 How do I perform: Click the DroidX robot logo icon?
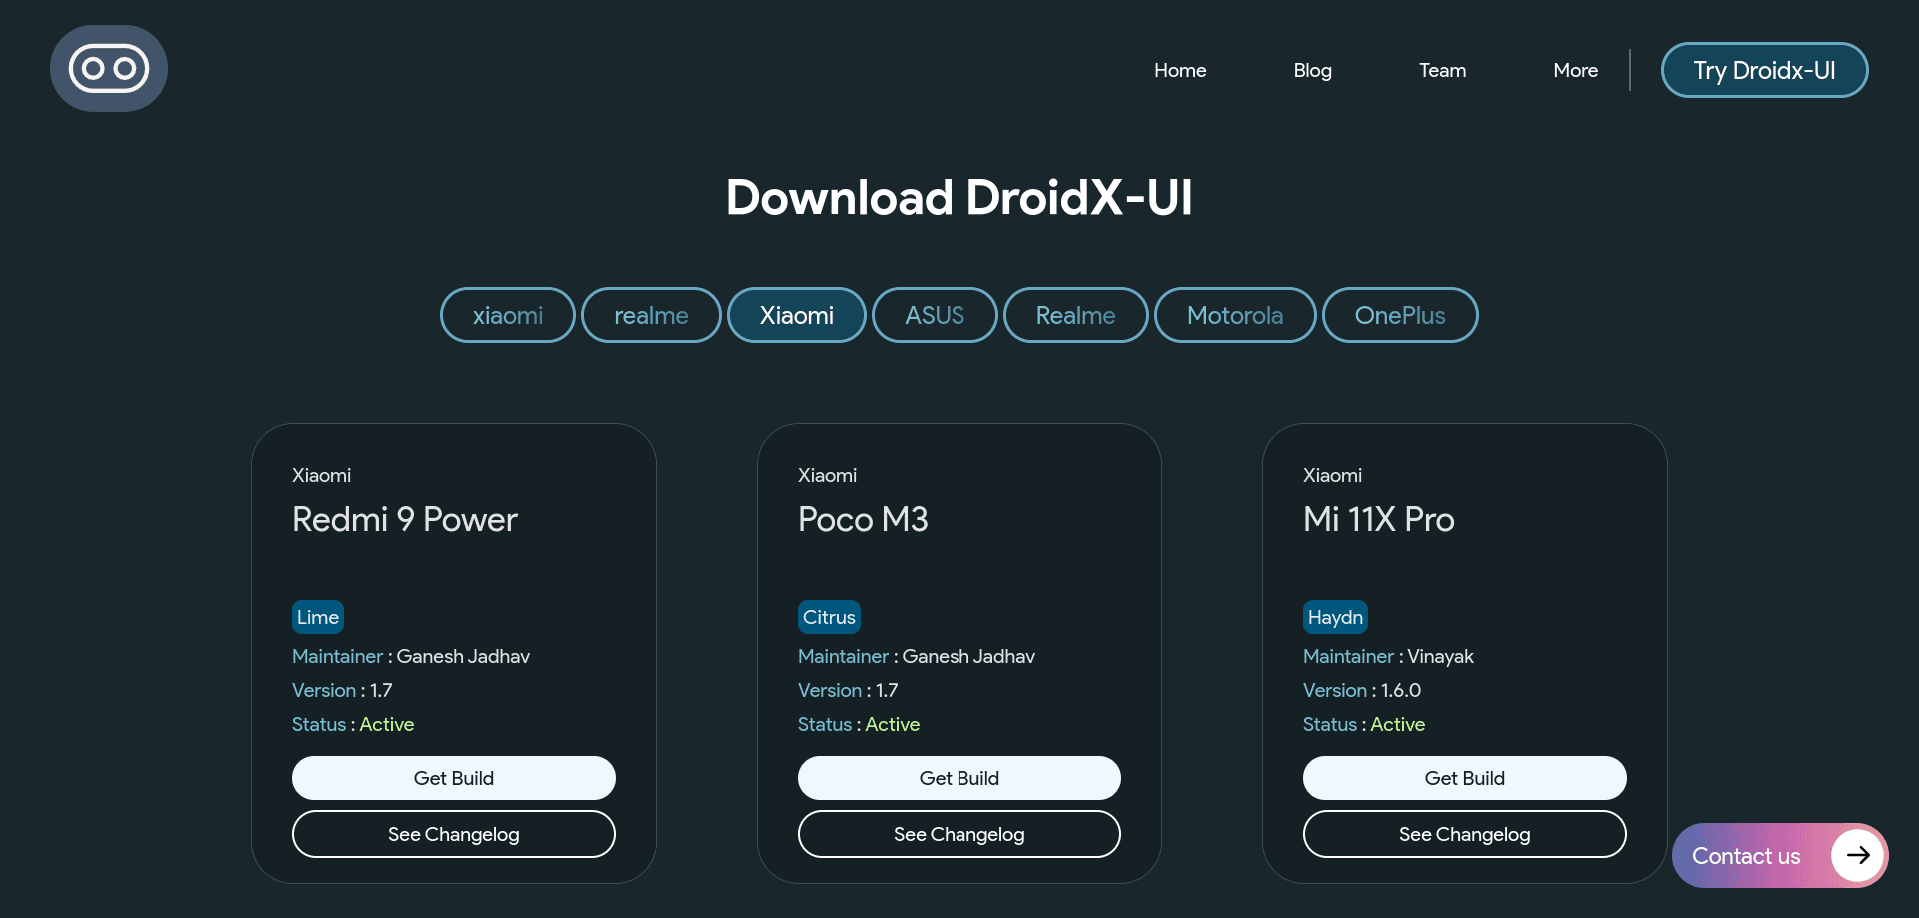108,68
